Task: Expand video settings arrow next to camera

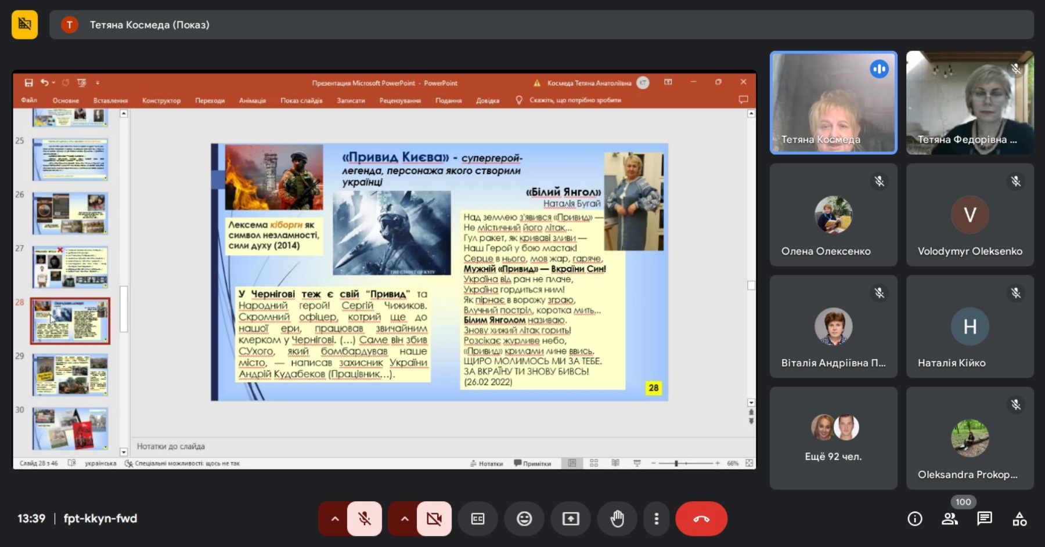Action: pyautogui.click(x=404, y=519)
